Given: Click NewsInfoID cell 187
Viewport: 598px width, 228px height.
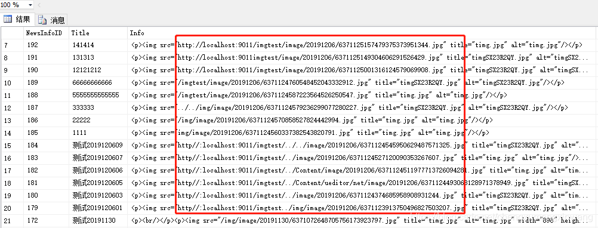Looking at the screenshot, I should tap(46, 108).
